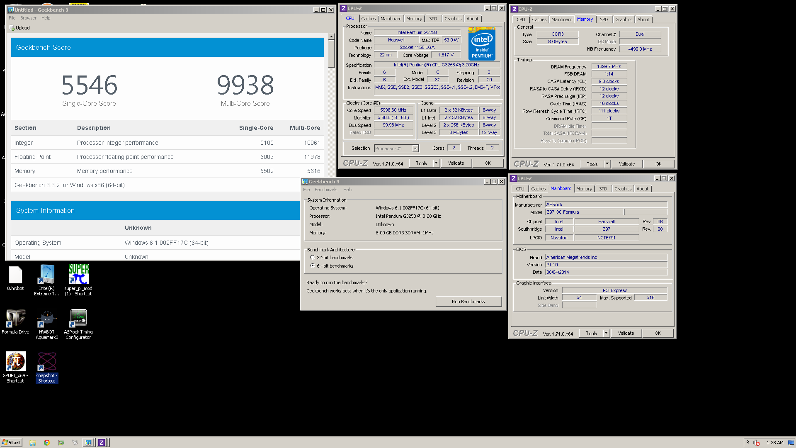Click Tools button in CPU-Z CPU window

point(421,163)
